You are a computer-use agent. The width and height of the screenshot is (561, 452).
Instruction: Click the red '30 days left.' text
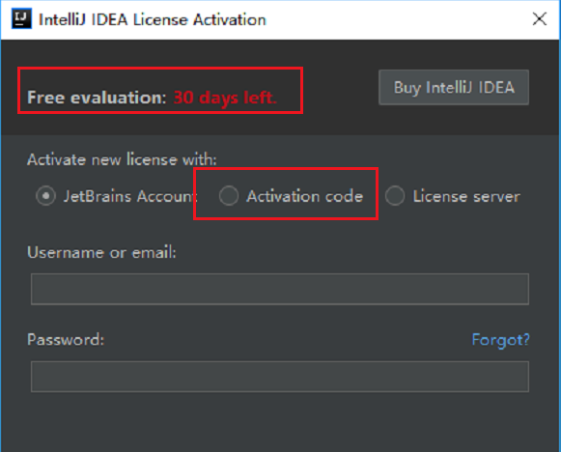click(225, 98)
